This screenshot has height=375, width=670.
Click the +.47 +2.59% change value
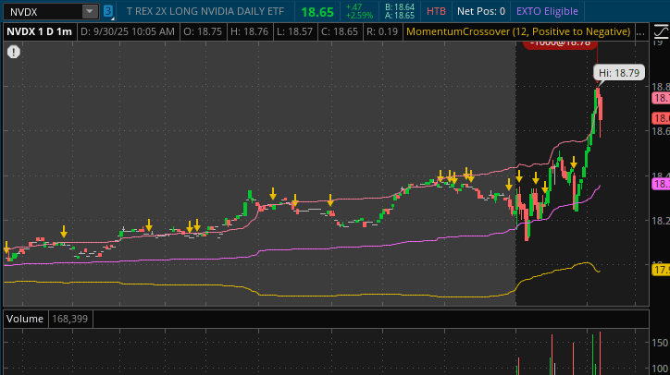pos(359,11)
